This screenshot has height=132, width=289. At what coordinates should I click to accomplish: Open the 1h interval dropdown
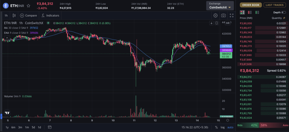6,16
